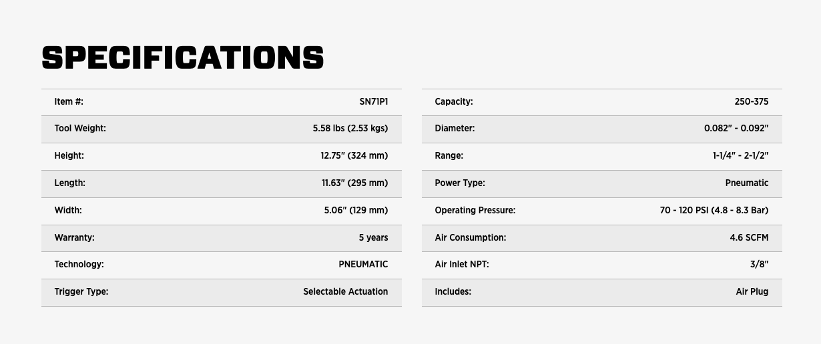This screenshot has height=344, width=821.
Task: Click the Air Inlet NPT label
Action: click(x=462, y=265)
